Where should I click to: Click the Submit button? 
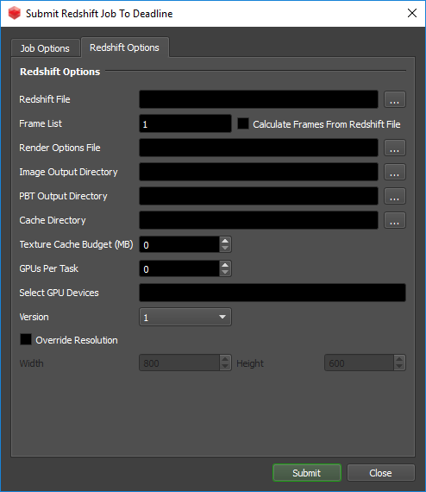tap(307, 472)
